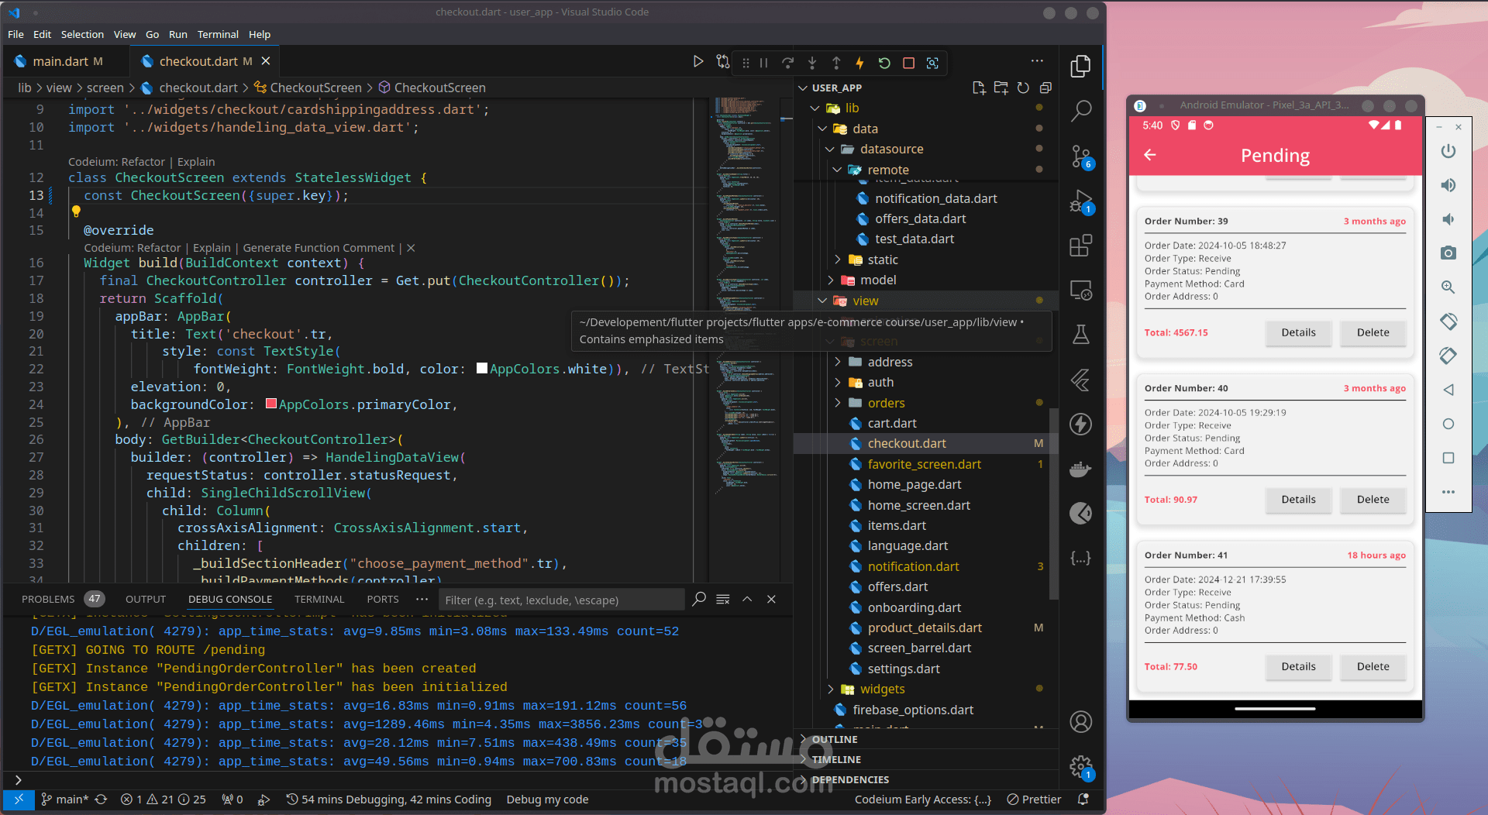Switch to the OUTPUT panel tab
Image resolution: width=1488 pixels, height=815 pixels.
click(x=146, y=599)
